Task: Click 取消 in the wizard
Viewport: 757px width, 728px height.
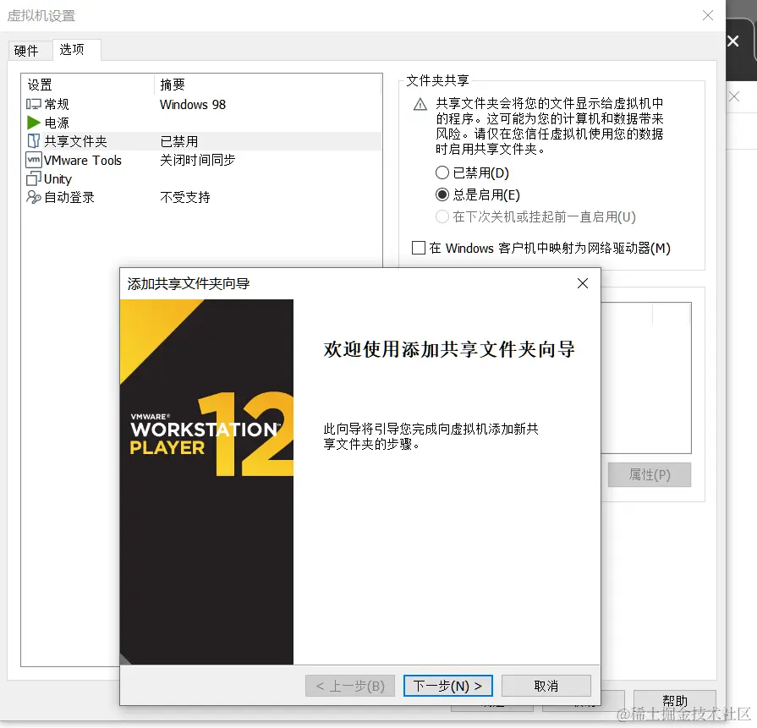Action: pyautogui.click(x=546, y=686)
